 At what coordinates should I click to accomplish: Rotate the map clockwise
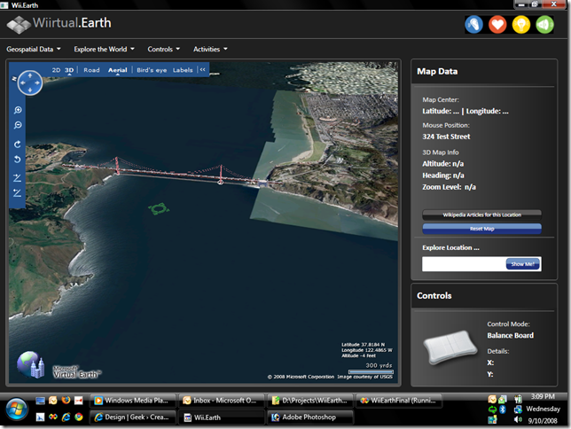(18, 144)
